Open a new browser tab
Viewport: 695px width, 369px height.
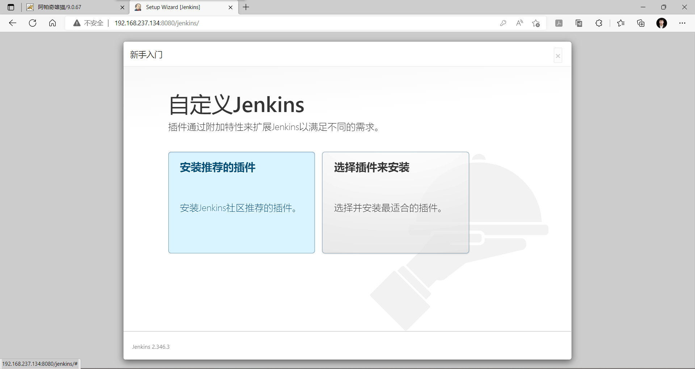coord(246,7)
